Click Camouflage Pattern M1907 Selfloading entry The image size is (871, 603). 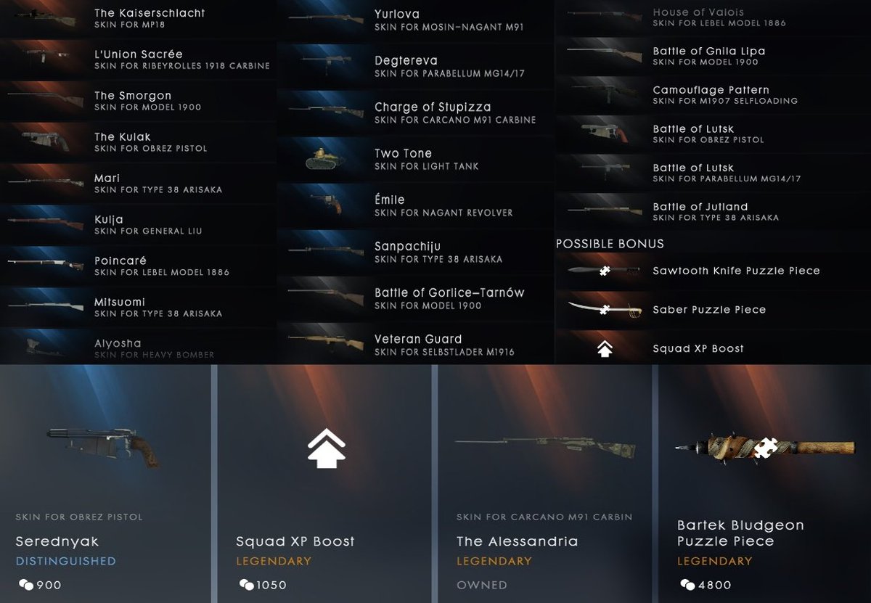point(713,95)
